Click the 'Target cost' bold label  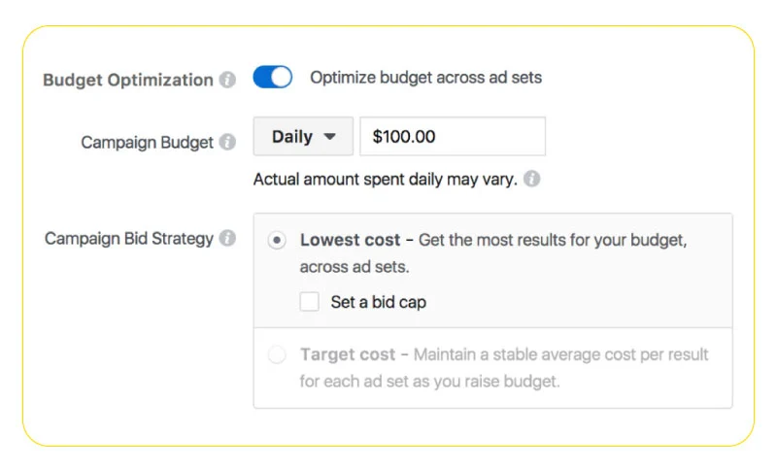point(348,354)
